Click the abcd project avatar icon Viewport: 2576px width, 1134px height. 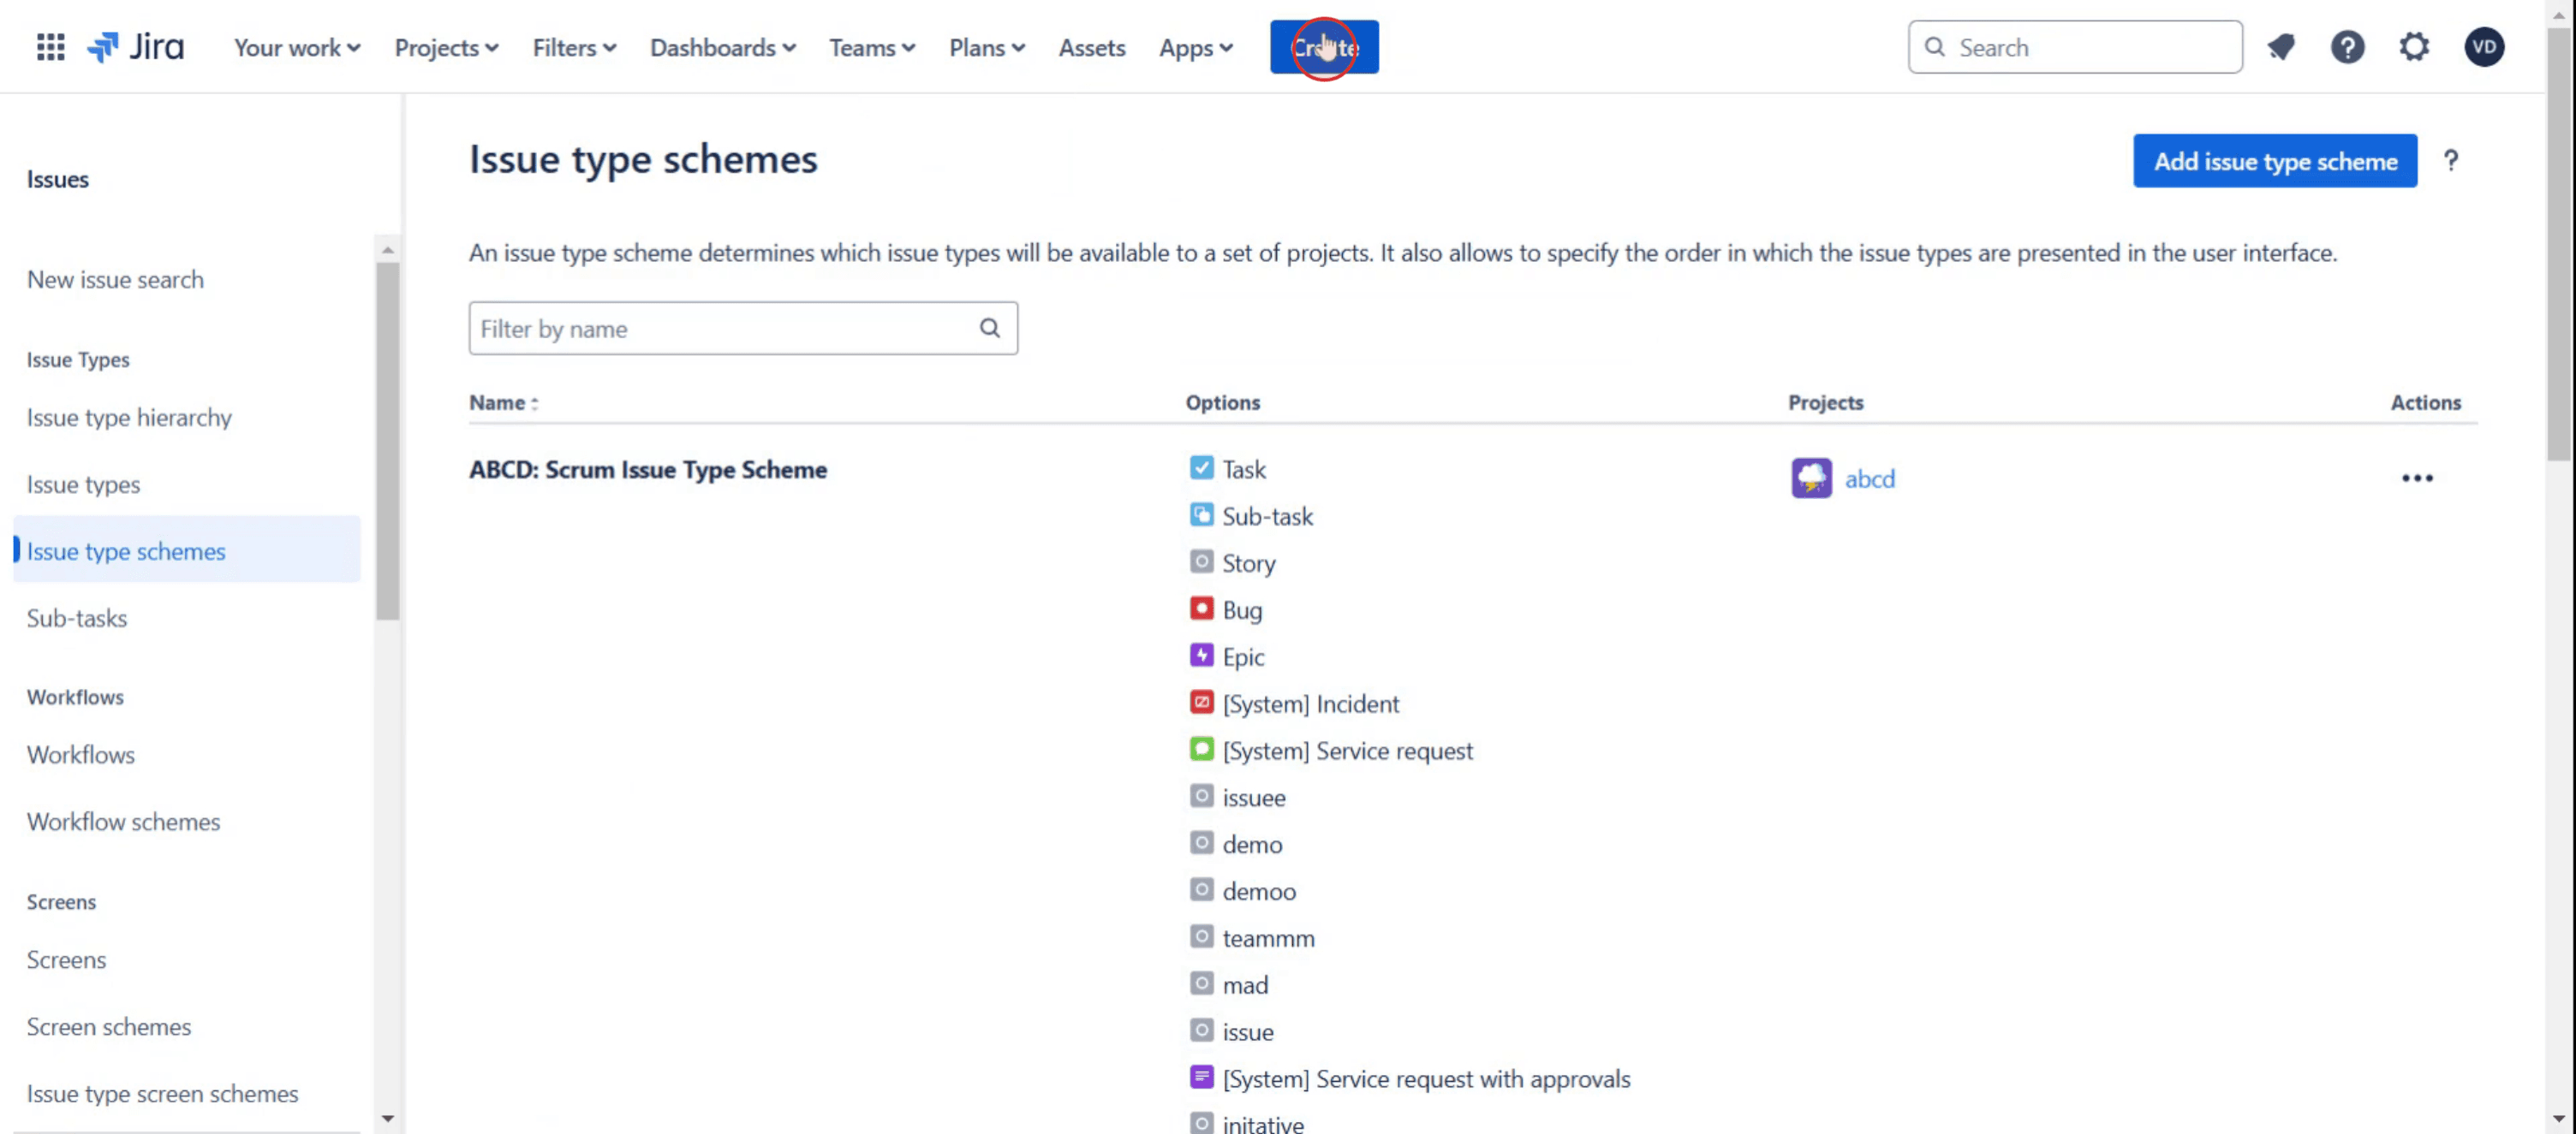[1811, 478]
